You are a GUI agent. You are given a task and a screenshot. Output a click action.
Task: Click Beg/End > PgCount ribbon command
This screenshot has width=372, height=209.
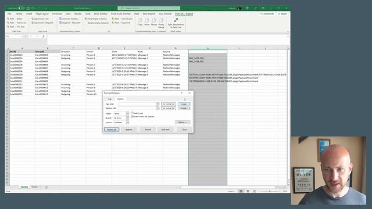[70, 23]
